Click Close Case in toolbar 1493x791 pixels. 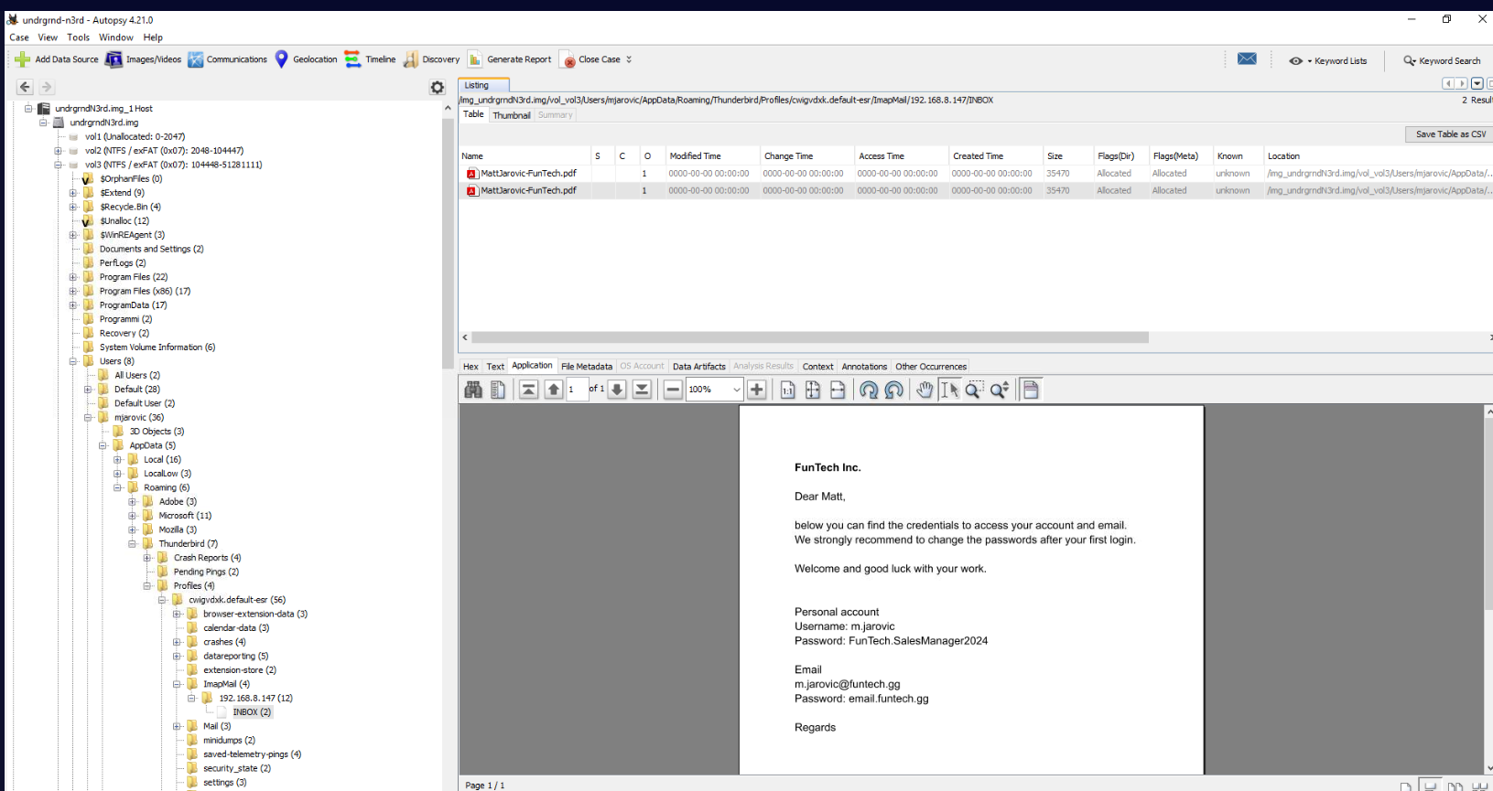coord(591,59)
